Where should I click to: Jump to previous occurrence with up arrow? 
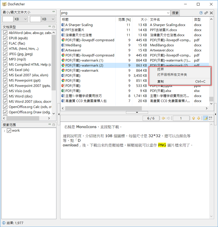pos(193,118)
